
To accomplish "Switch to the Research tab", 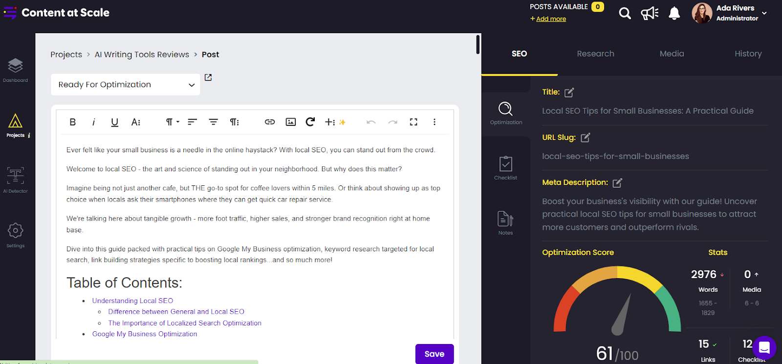I will coord(595,54).
